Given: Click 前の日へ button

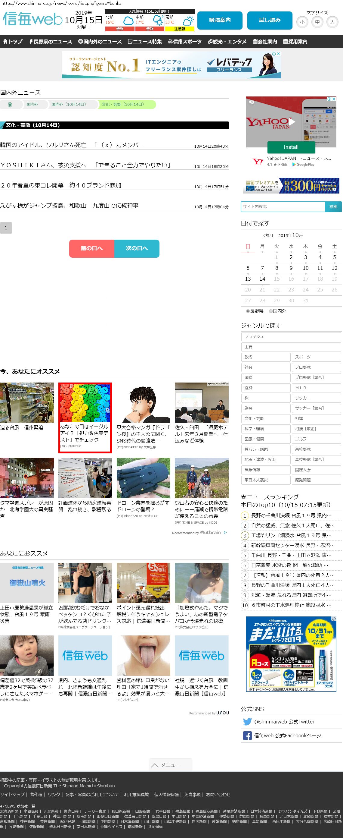Looking at the screenshot, I should pos(91,249).
